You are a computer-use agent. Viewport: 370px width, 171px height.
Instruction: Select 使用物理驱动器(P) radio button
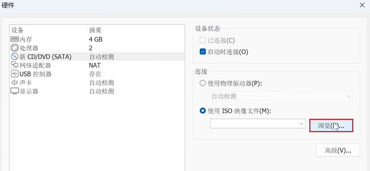pos(203,83)
